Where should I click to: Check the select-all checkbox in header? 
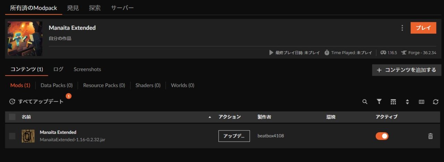(x=12, y=117)
